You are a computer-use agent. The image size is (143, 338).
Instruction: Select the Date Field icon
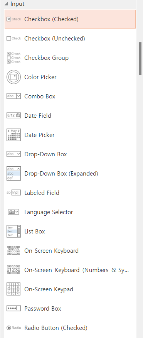point(13,115)
